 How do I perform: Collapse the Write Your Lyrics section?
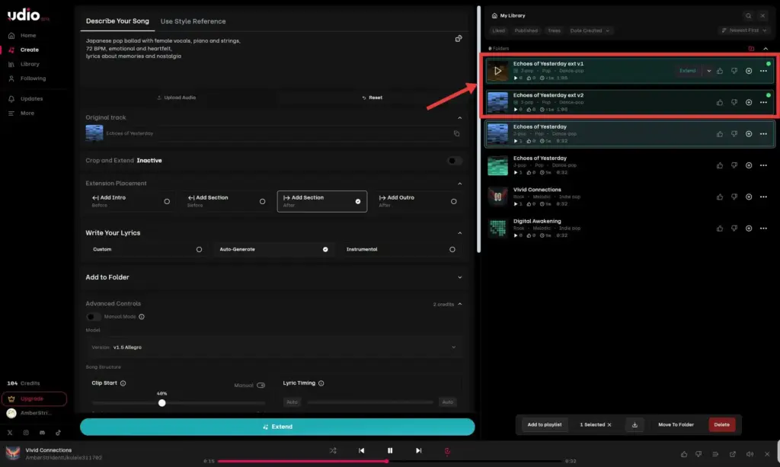[x=459, y=233]
